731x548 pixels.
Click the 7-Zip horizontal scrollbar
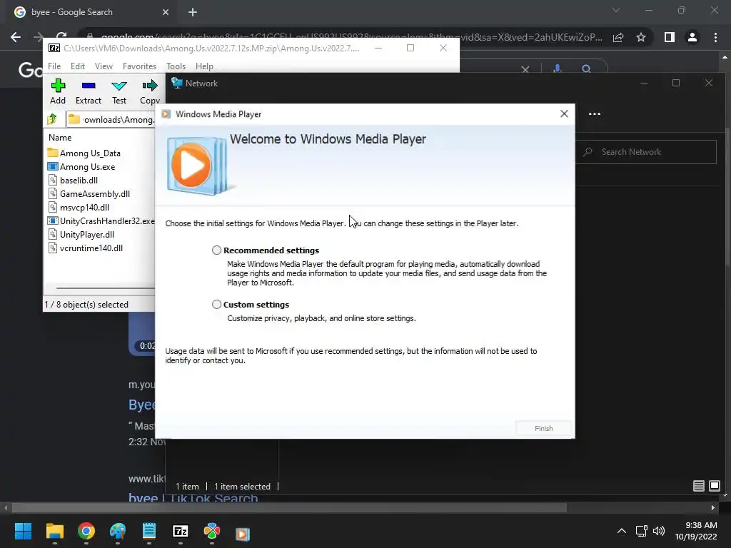point(106,288)
